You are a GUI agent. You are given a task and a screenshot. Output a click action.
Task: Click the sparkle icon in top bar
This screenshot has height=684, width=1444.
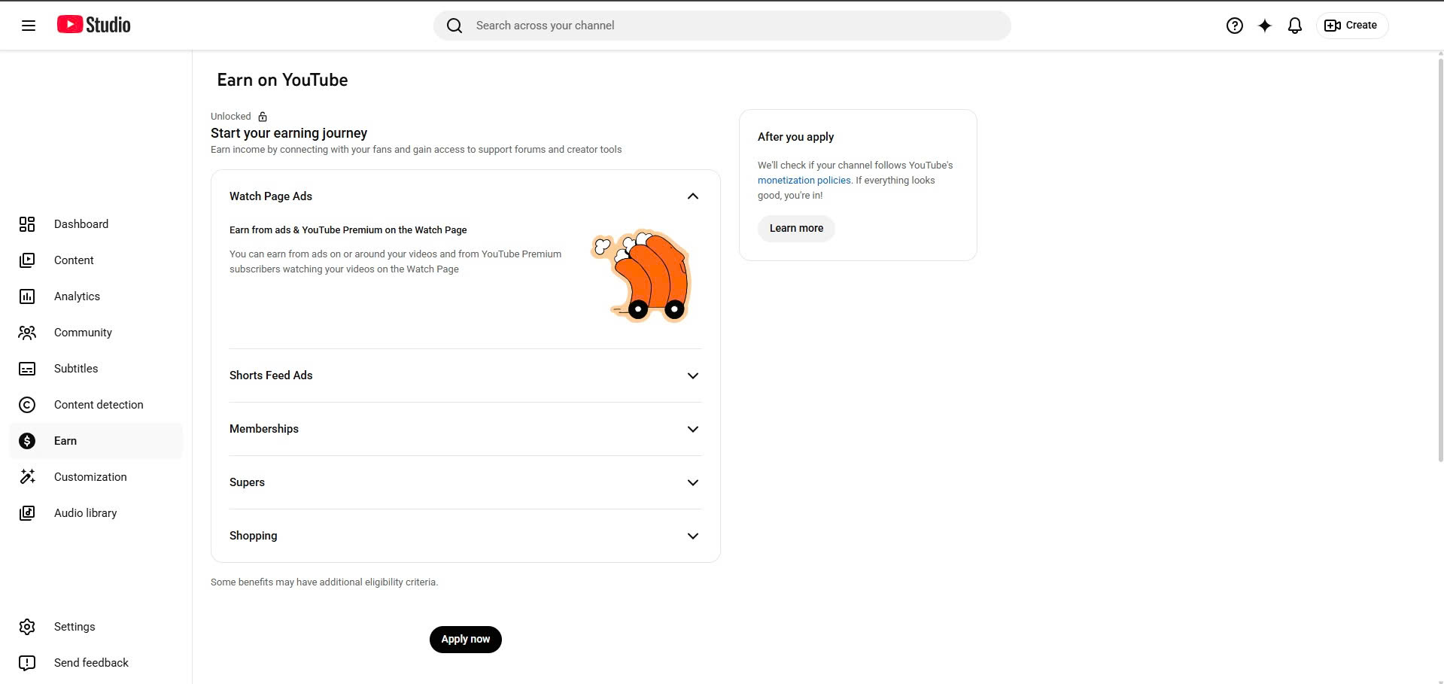[x=1265, y=26]
